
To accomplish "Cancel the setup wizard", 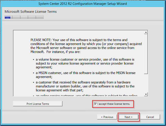I will coord(150,117).
